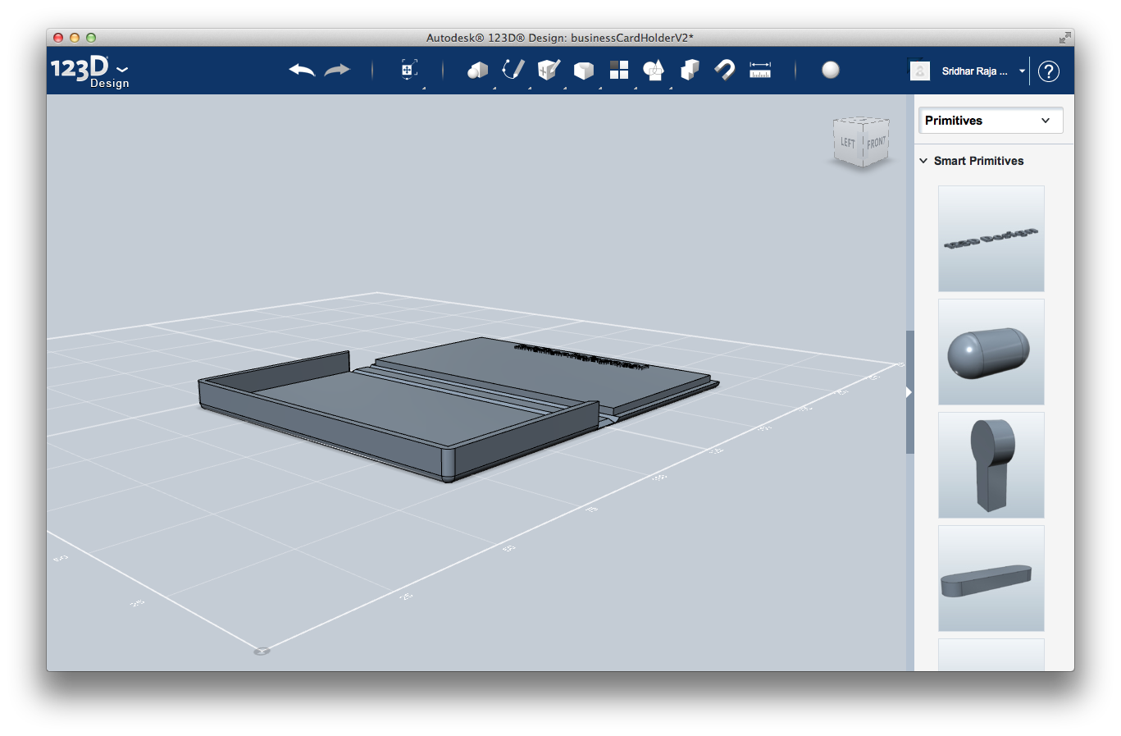
Task: Collapse the right panel with the arrow handle
Action: [907, 392]
